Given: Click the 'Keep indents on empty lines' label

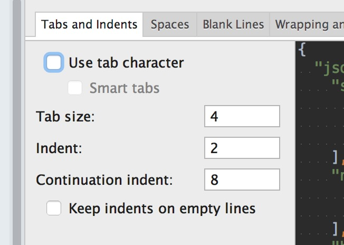Looking at the screenshot, I should click(162, 209).
